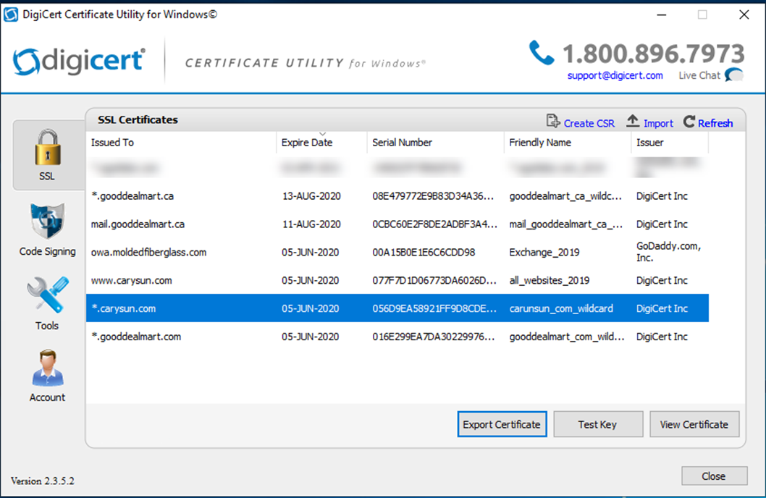The width and height of the screenshot is (766, 498).
Task: Open the SSL padlock section
Action: (x=48, y=155)
